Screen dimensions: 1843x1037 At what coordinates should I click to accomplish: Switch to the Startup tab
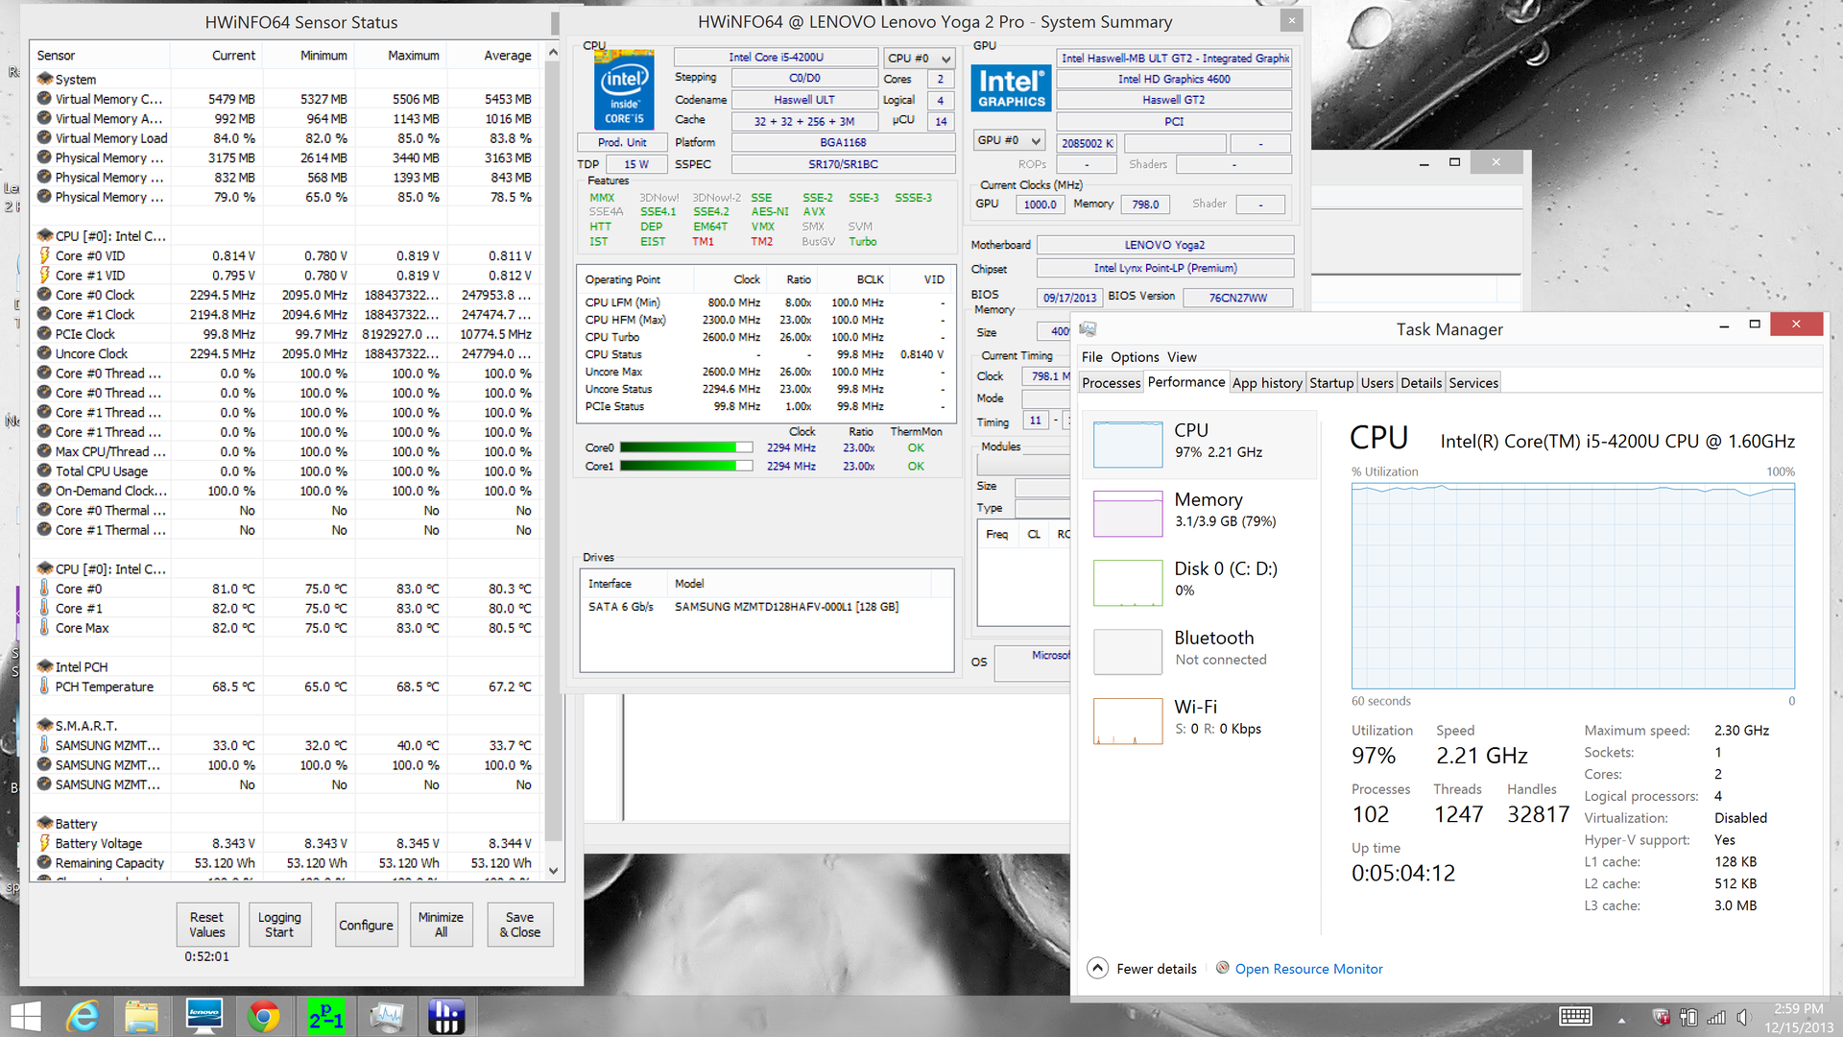click(1331, 382)
